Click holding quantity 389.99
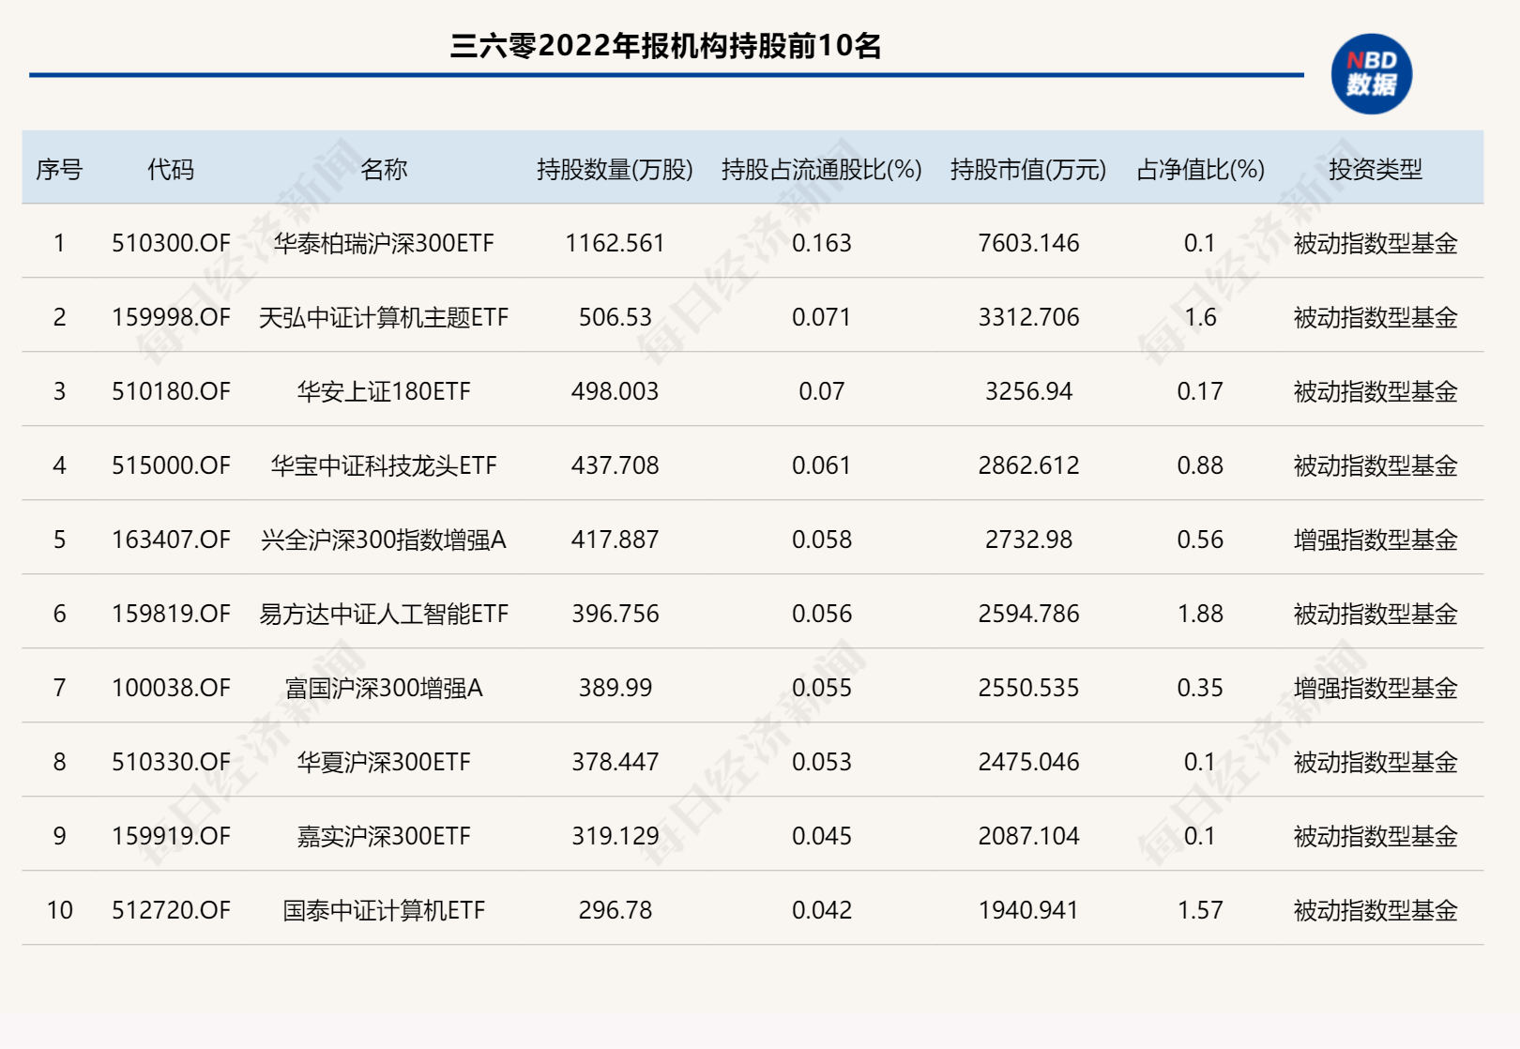1520x1049 pixels. click(616, 689)
